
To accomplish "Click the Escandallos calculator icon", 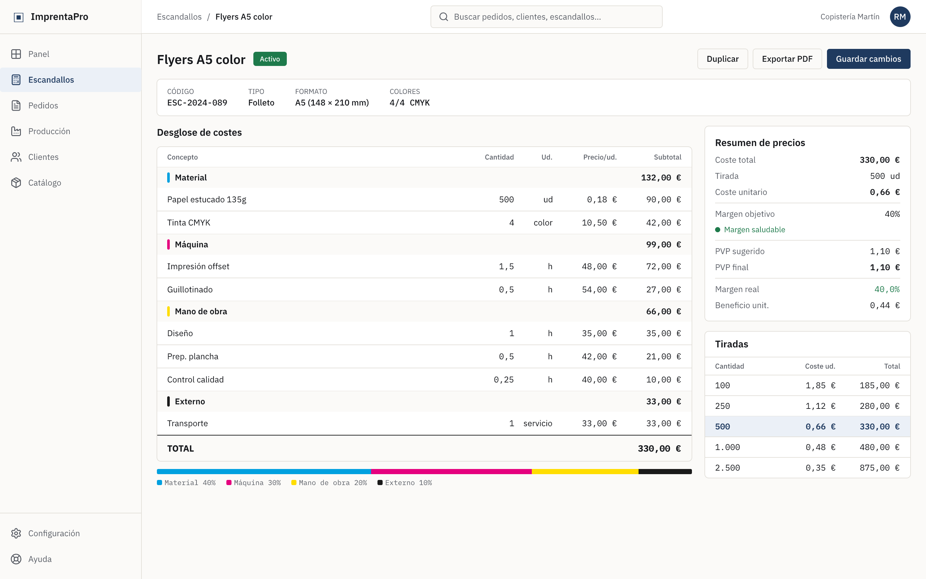I will coord(16,80).
